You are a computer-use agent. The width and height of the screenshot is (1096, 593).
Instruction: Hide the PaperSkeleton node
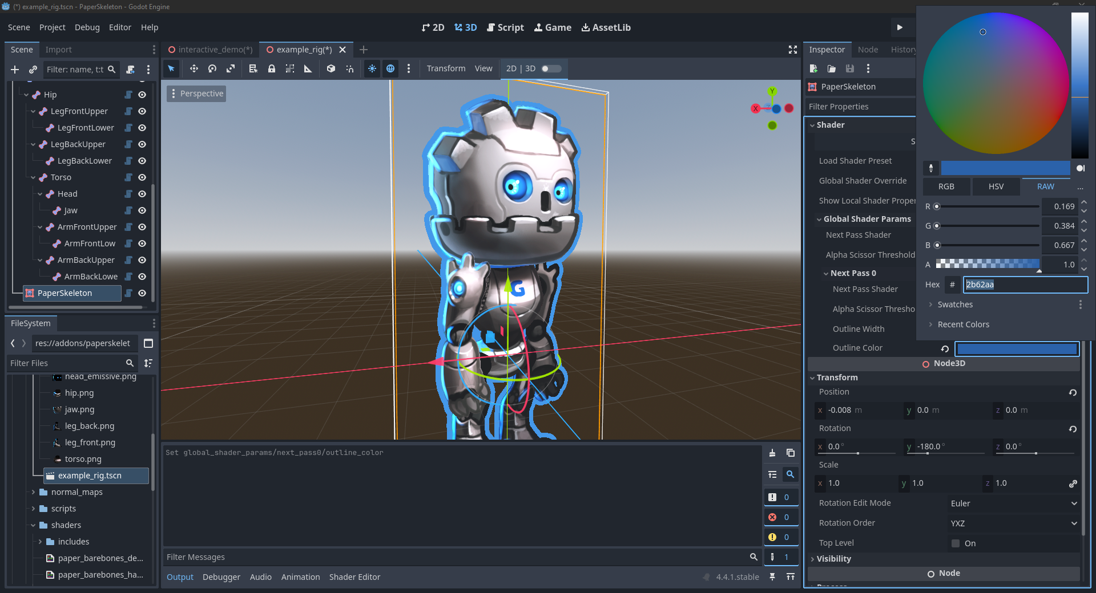coord(142,293)
